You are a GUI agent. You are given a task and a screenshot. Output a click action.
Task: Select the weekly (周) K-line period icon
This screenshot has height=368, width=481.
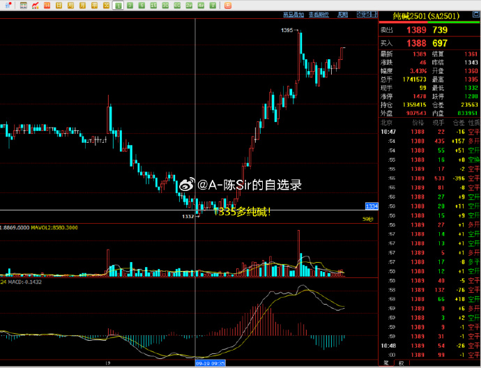click(x=71, y=6)
